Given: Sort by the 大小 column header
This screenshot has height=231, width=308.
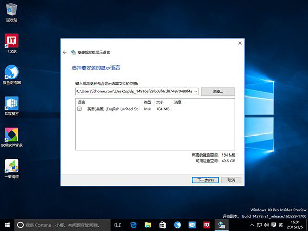Looking at the screenshot, I should tap(163, 102).
